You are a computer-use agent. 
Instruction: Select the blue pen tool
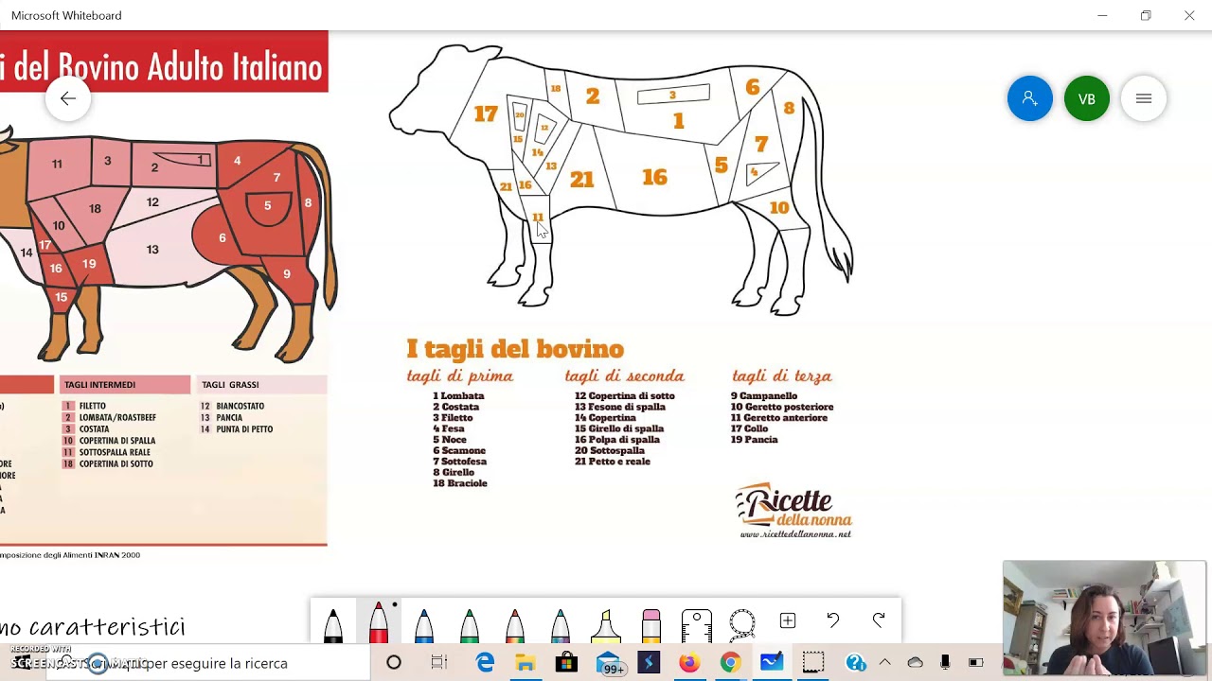tap(424, 625)
